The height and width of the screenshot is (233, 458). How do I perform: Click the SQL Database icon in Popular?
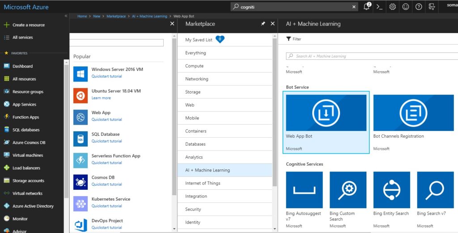pos(81,139)
